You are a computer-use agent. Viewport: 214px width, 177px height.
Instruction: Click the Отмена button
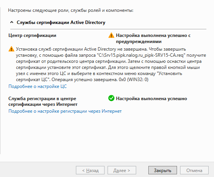[194, 170]
